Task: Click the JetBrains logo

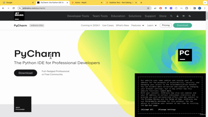Action: [x=19, y=16]
